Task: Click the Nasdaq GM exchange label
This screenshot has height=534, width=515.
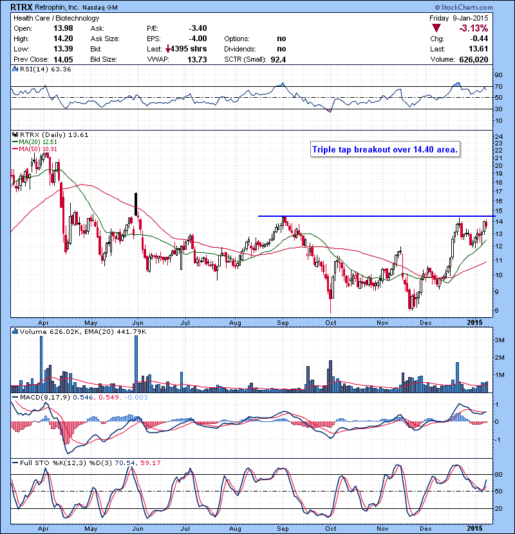Action: click(x=100, y=8)
